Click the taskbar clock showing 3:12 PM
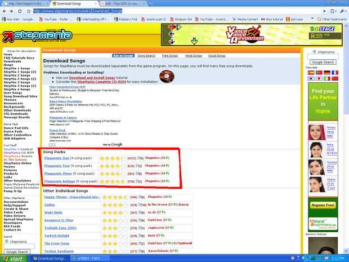 click(x=338, y=259)
